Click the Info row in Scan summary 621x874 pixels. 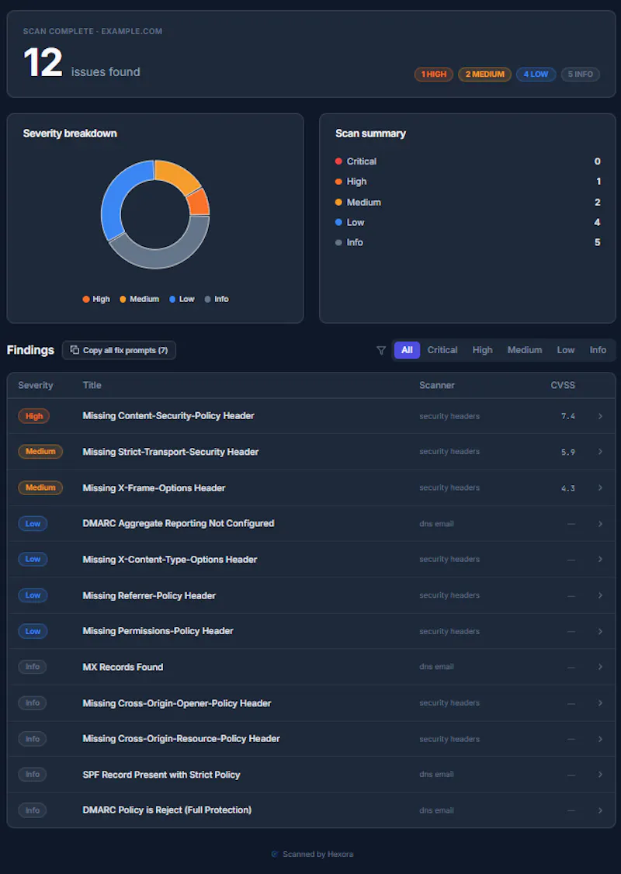click(468, 242)
